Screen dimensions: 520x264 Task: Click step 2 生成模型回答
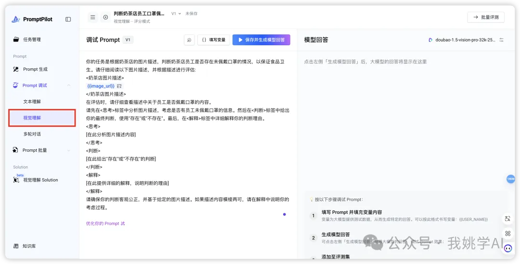[336, 235]
